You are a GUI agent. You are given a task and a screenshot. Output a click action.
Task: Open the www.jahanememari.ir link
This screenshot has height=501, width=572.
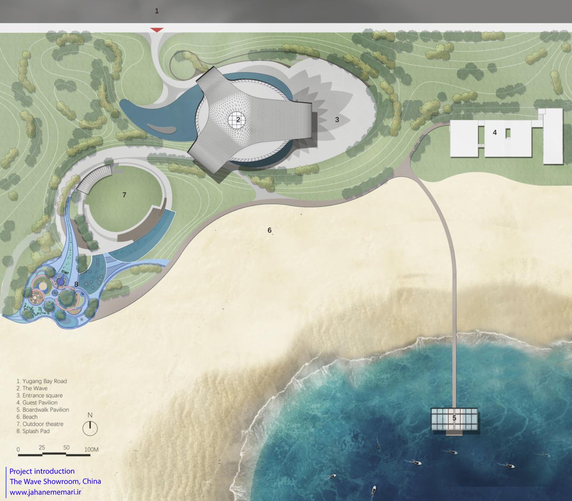[x=45, y=492]
